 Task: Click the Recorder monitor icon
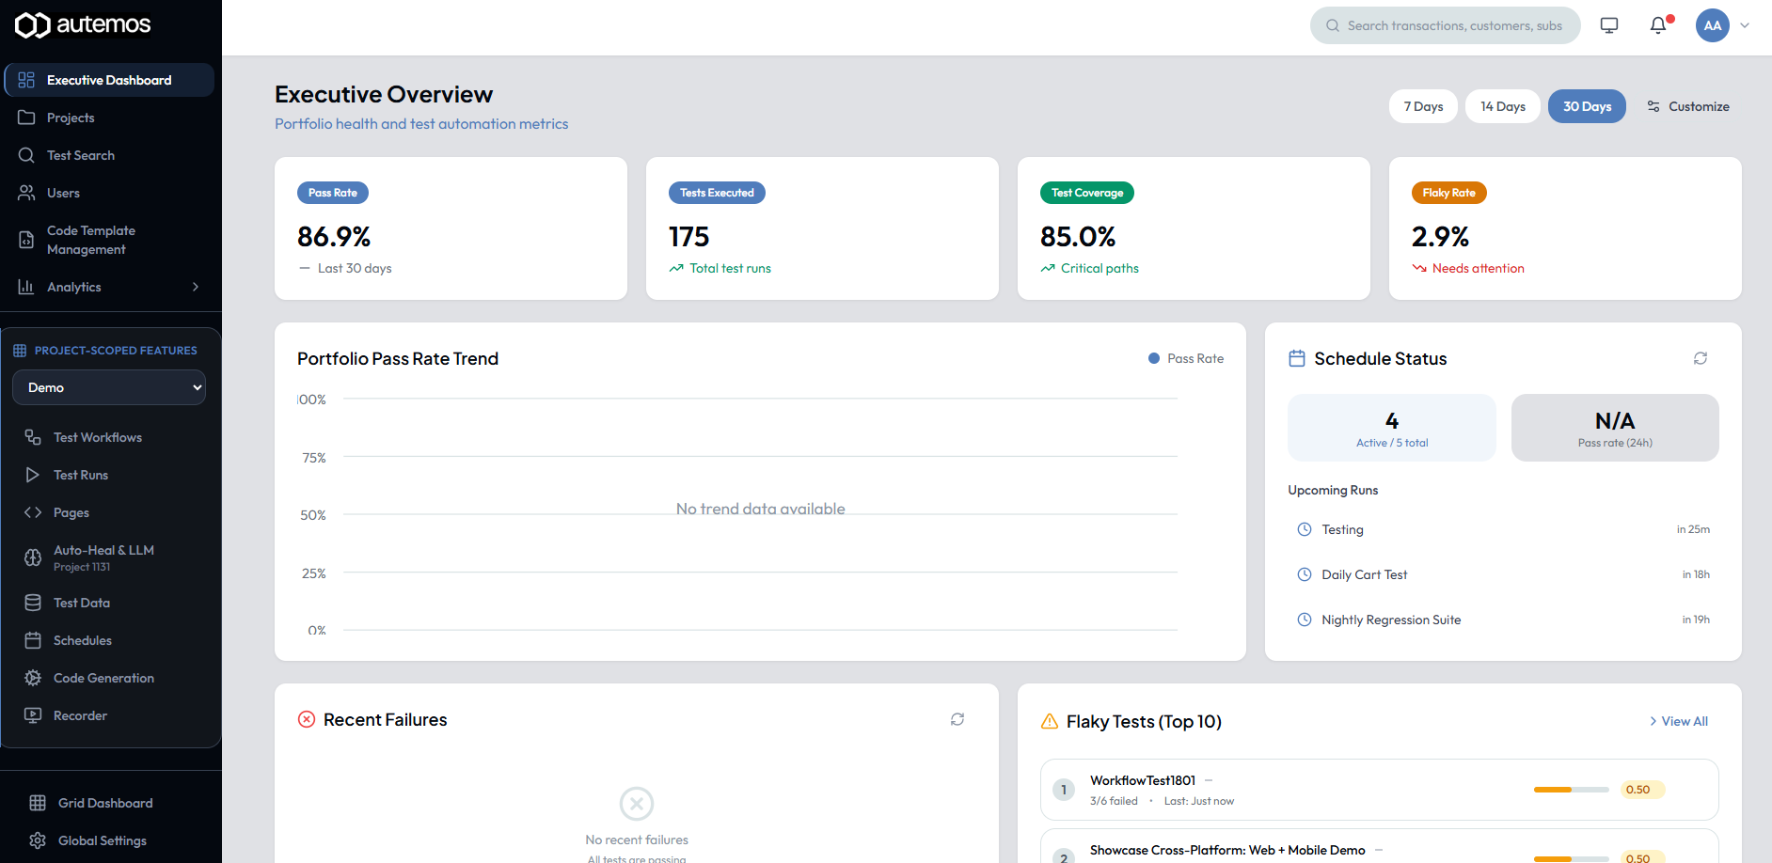coord(33,715)
